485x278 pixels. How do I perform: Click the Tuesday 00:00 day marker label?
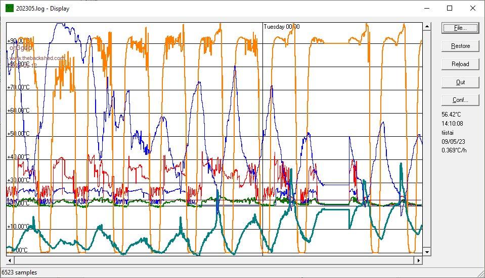point(281,26)
